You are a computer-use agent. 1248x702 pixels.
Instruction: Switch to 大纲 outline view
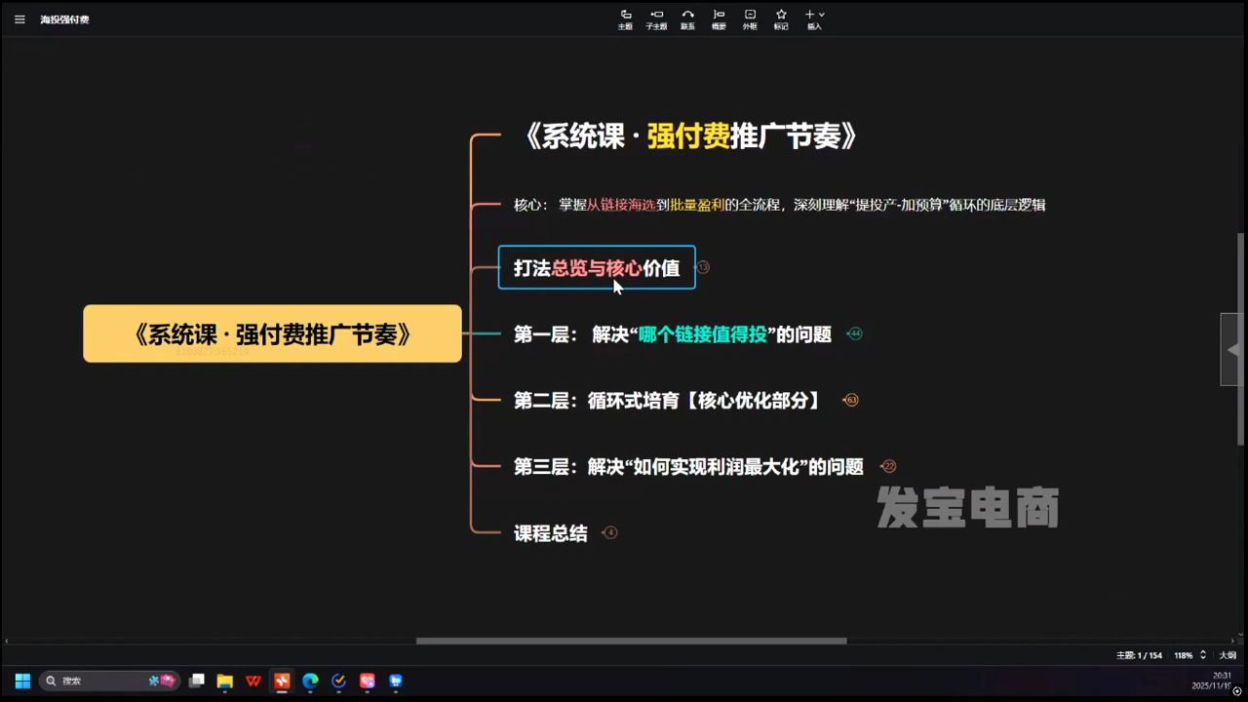[1227, 655]
